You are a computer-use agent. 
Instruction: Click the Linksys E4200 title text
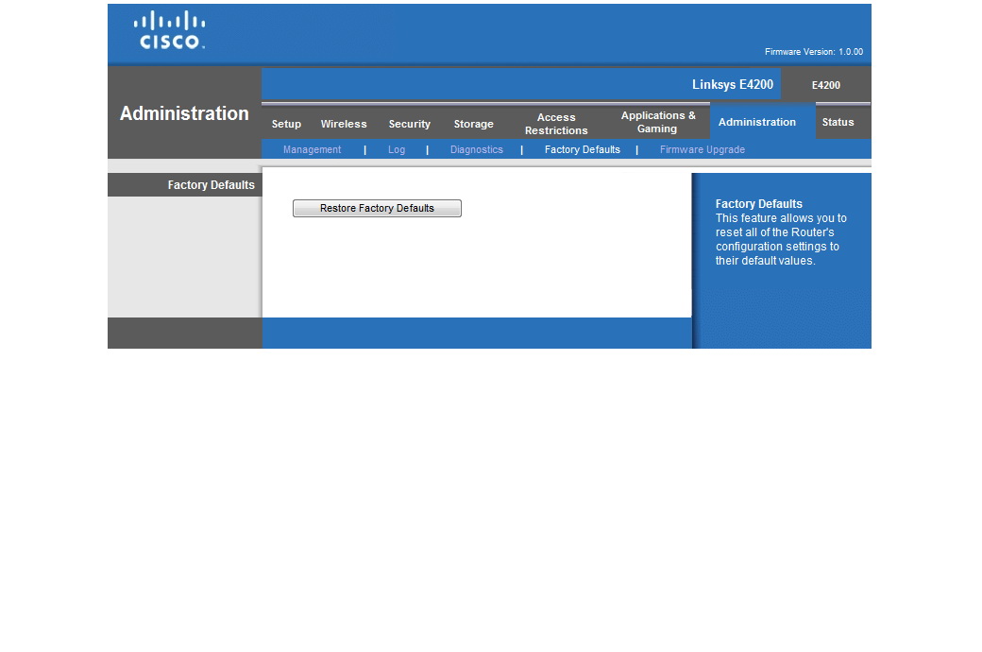(x=732, y=84)
